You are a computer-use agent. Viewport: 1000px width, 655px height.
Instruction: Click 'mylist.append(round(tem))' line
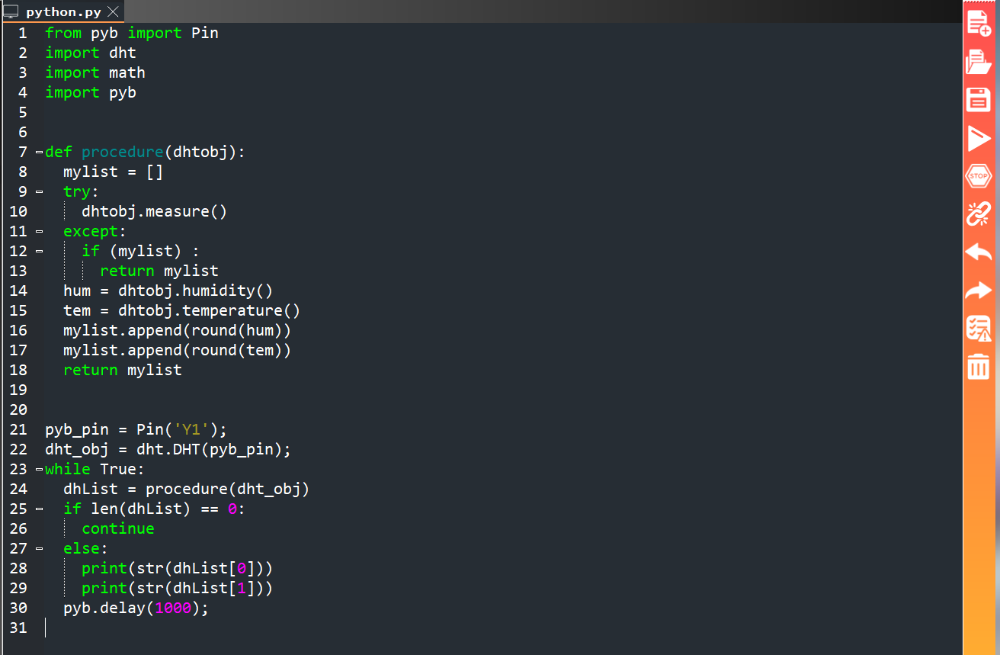[x=178, y=350]
